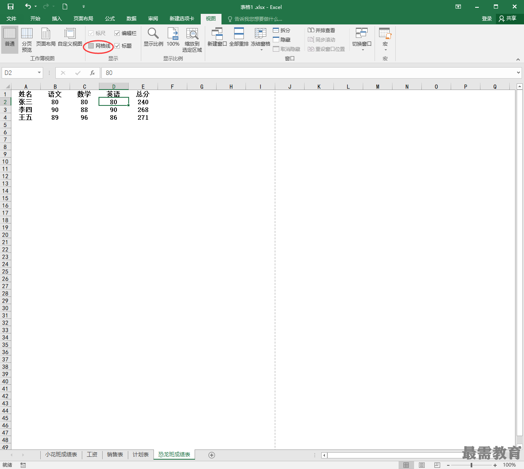Select column E header
This screenshot has height=469, width=524.
pos(143,86)
